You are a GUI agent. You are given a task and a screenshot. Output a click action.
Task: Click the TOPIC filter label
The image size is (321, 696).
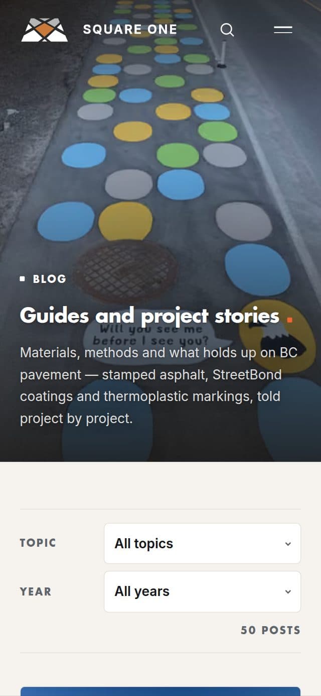tap(38, 543)
